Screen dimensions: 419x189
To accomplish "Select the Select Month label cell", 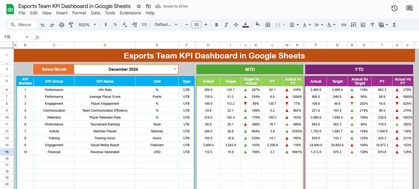I will (x=54, y=69).
